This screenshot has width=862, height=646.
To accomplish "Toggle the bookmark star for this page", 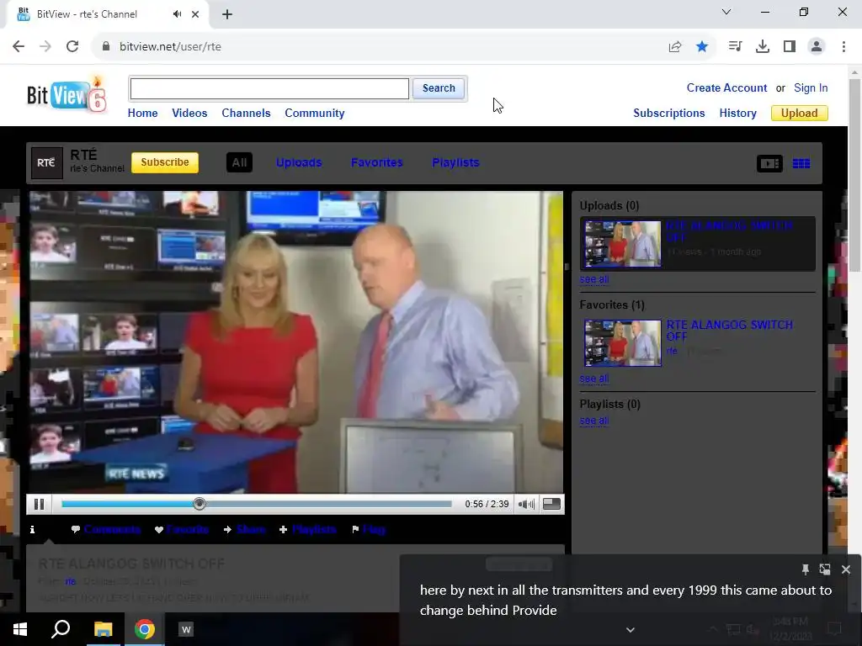I will point(702,47).
